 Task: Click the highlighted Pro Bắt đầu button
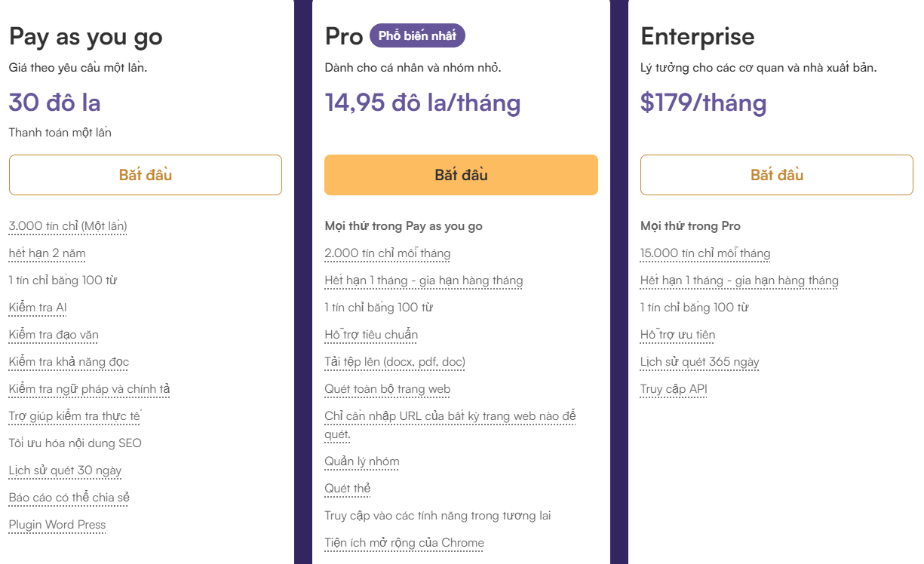pos(461,175)
